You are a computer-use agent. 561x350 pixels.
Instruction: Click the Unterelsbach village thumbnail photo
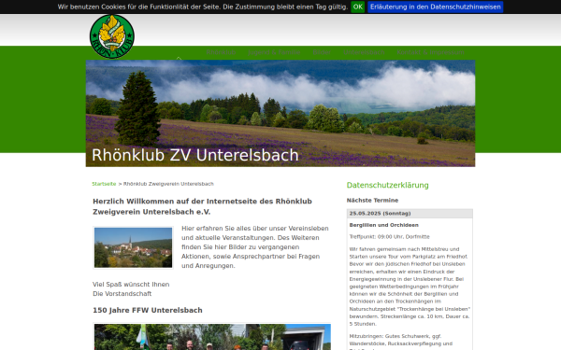click(133, 247)
